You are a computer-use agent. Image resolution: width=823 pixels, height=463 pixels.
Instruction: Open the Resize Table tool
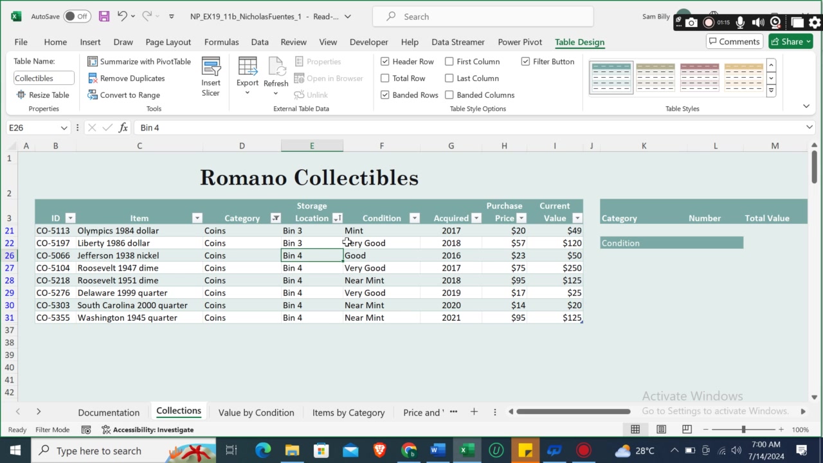(42, 95)
